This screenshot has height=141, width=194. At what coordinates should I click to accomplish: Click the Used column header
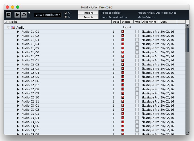click(x=116, y=22)
